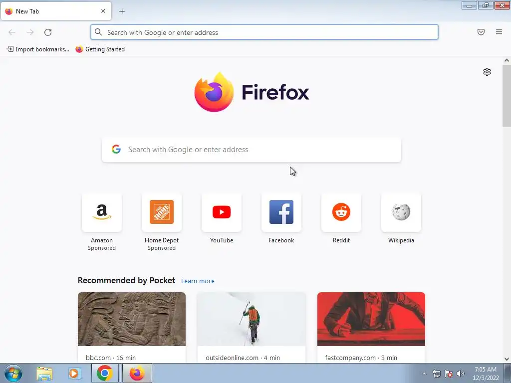Click the scrollbar up arrow

pyautogui.click(x=507, y=60)
